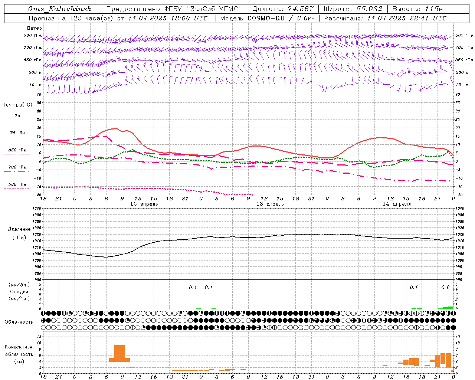The height and width of the screenshot is (380, 475).
Task: Click the Давление pressure panel label
Action: [x=19, y=229]
